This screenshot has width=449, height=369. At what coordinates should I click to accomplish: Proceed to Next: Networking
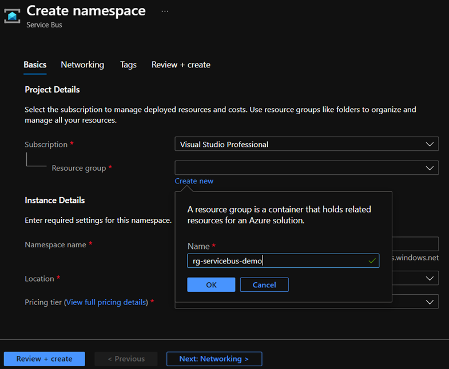click(x=214, y=359)
